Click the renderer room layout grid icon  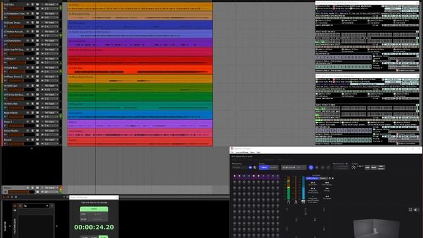(x=410, y=210)
